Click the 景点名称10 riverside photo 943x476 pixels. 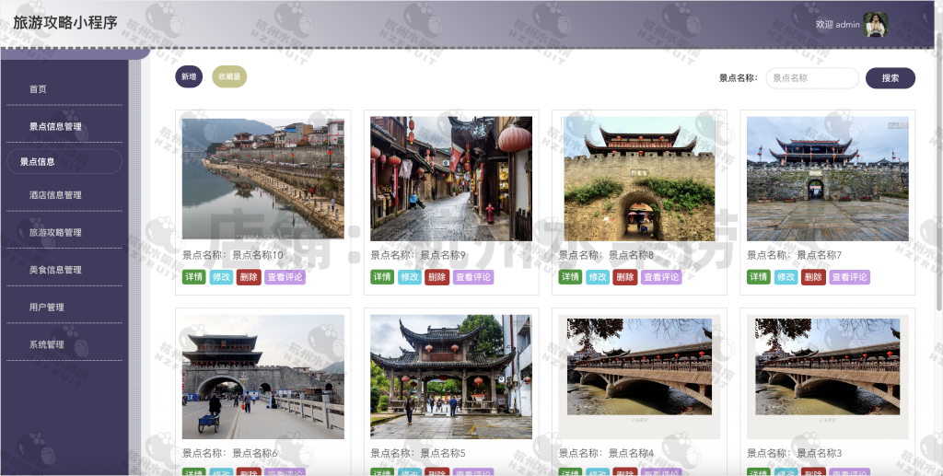pos(263,179)
